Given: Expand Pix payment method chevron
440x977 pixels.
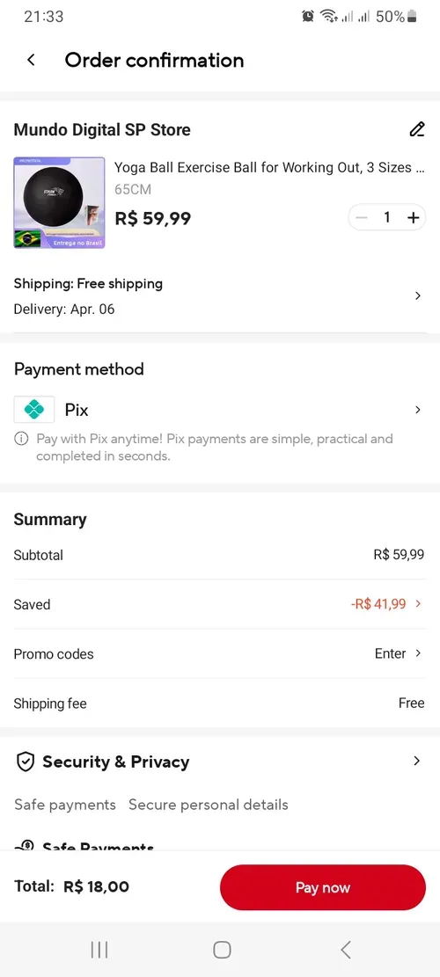Looking at the screenshot, I should click(418, 410).
